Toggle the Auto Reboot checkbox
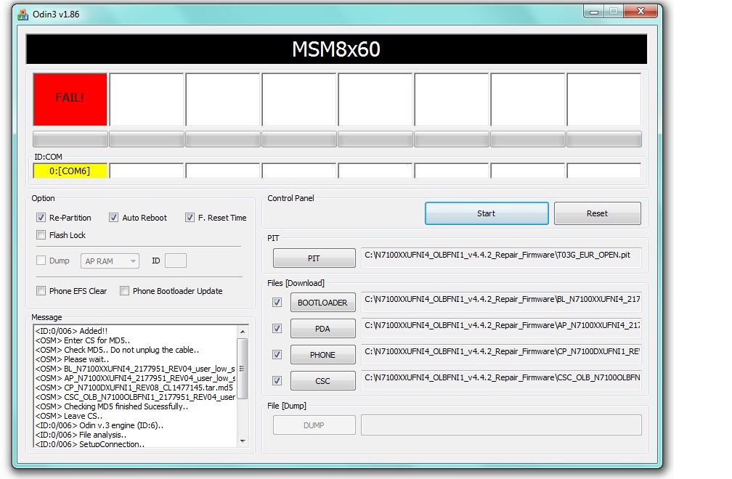The image size is (732, 479). tap(114, 218)
